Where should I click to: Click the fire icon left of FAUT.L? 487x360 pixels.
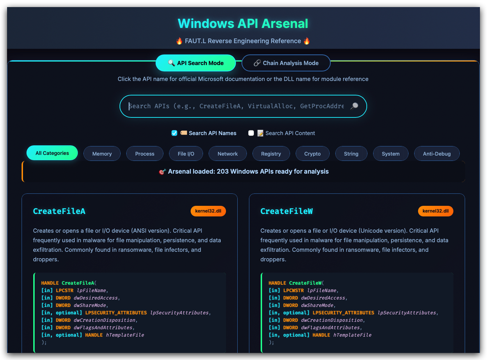[x=180, y=41]
